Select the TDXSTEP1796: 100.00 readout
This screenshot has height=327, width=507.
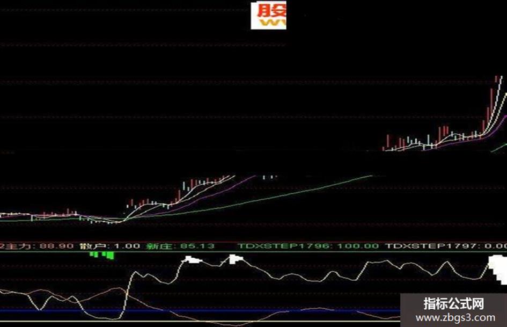[x=308, y=246]
